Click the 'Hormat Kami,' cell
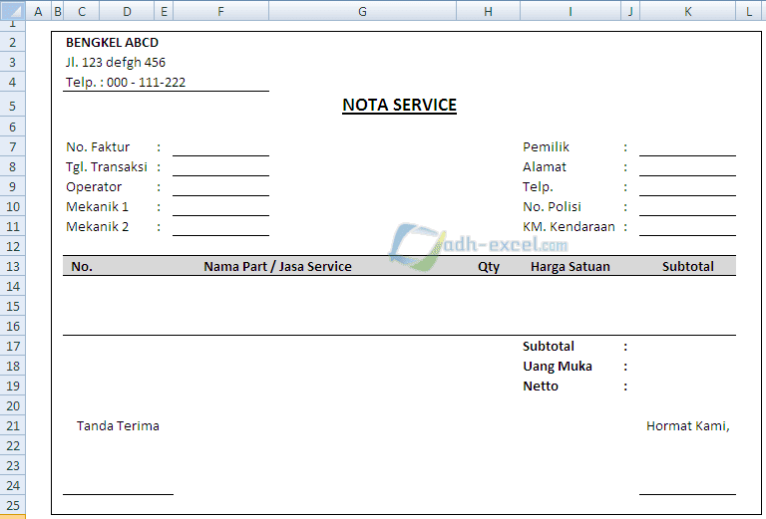766x519 pixels. point(688,425)
